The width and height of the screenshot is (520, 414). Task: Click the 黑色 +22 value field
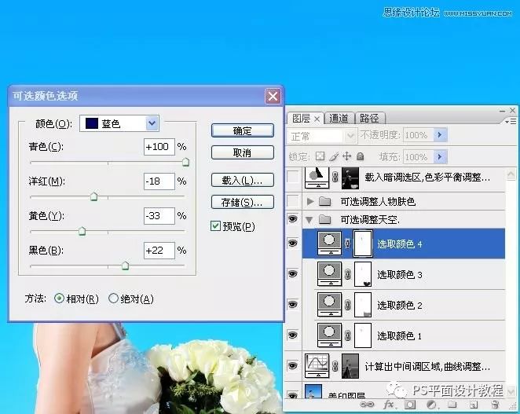coord(159,251)
